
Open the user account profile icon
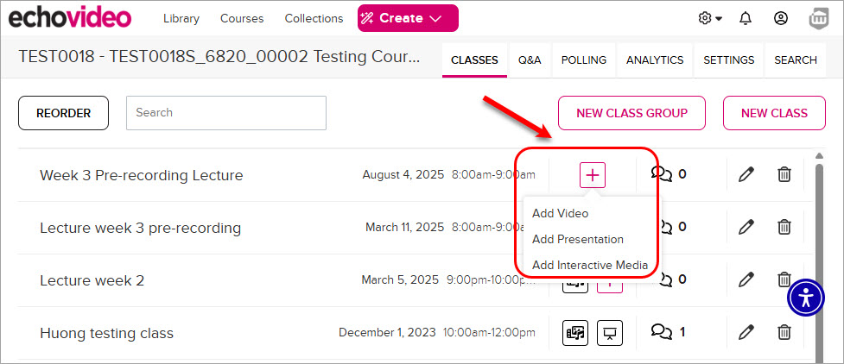780,18
